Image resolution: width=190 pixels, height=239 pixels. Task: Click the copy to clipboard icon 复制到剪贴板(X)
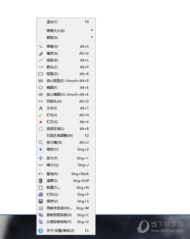click(x=41, y=215)
